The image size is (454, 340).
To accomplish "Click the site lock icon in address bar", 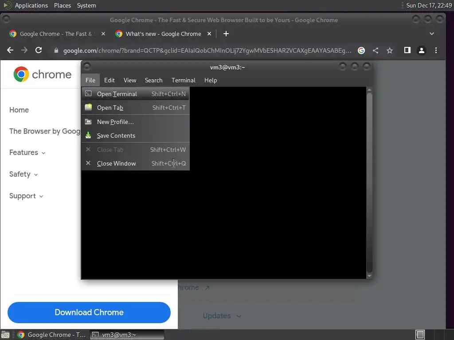I will click(x=56, y=50).
